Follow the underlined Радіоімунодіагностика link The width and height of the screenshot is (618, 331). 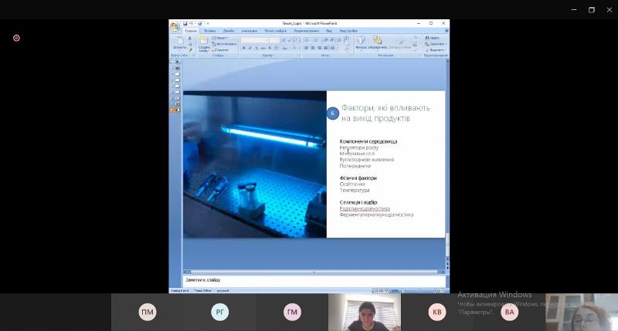(365, 208)
